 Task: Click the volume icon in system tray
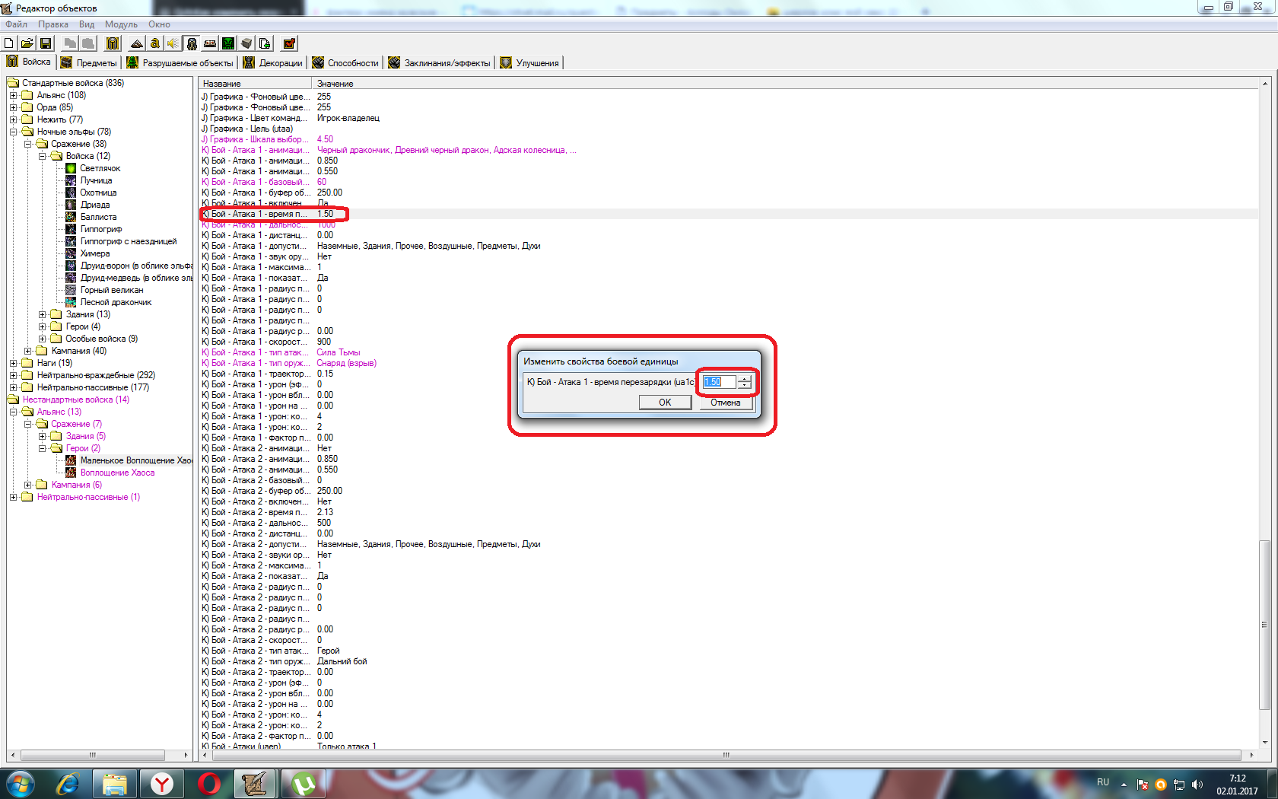1197,785
